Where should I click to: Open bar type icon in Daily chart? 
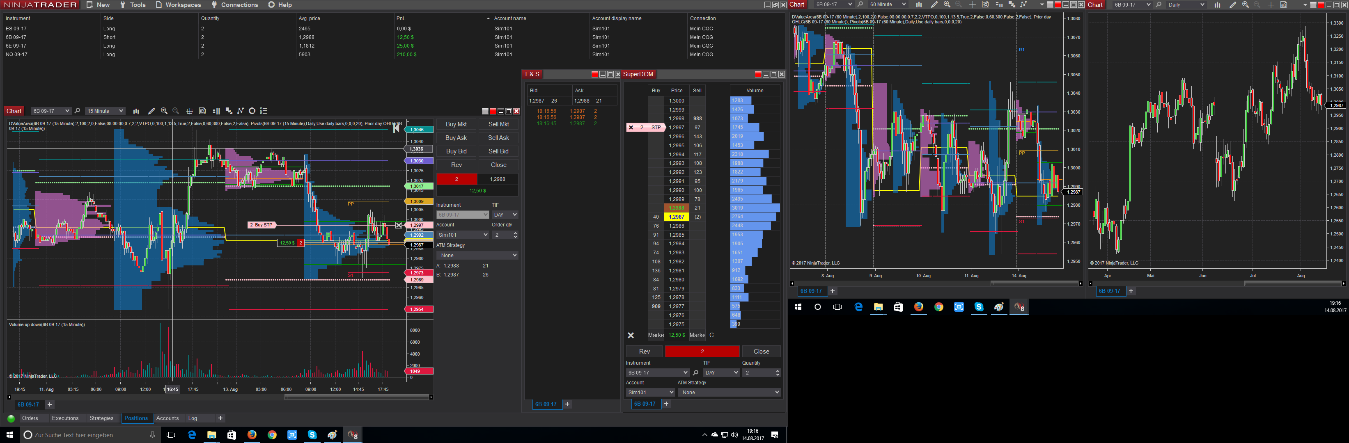(1217, 5)
